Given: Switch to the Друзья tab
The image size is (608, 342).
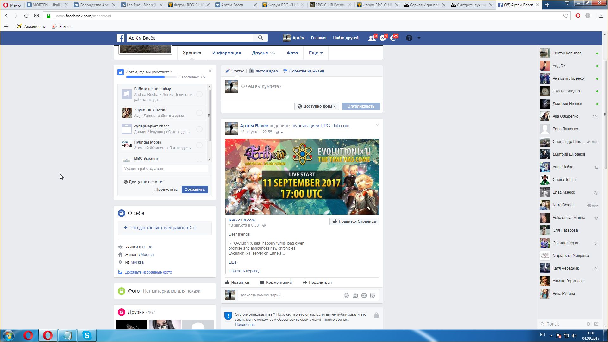Looking at the screenshot, I should tap(264, 53).
